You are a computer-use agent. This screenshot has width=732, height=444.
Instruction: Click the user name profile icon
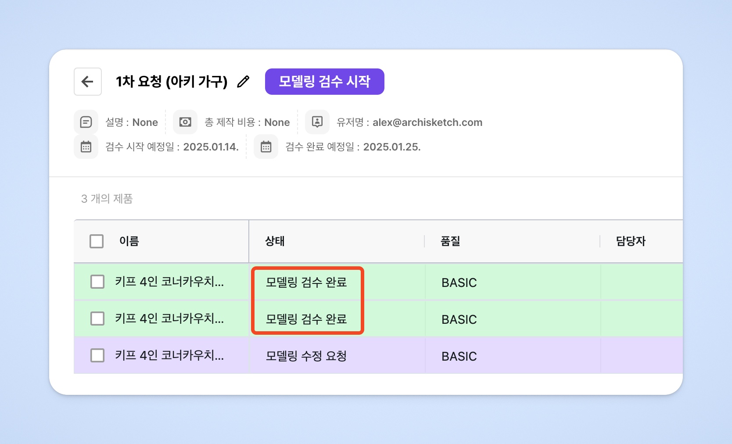tap(317, 122)
